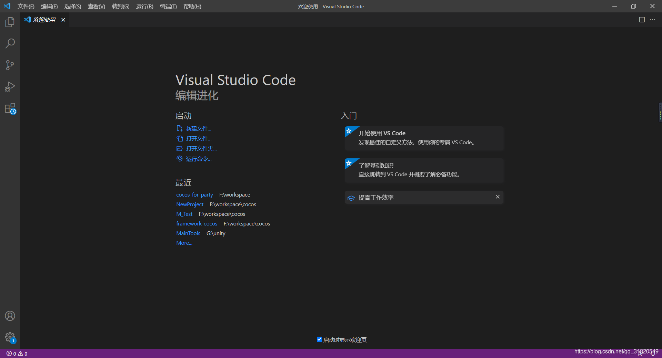Open the 终端(T) menu
The image size is (662, 358).
tap(168, 7)
